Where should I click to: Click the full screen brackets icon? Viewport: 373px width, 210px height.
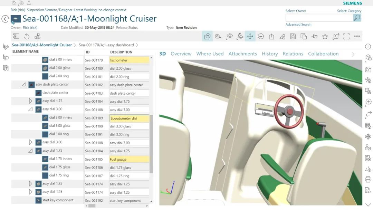coord(346,36)
